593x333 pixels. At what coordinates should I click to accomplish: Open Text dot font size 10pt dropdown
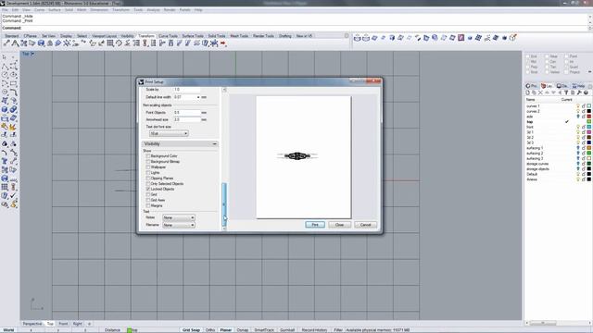coord(169,133)
